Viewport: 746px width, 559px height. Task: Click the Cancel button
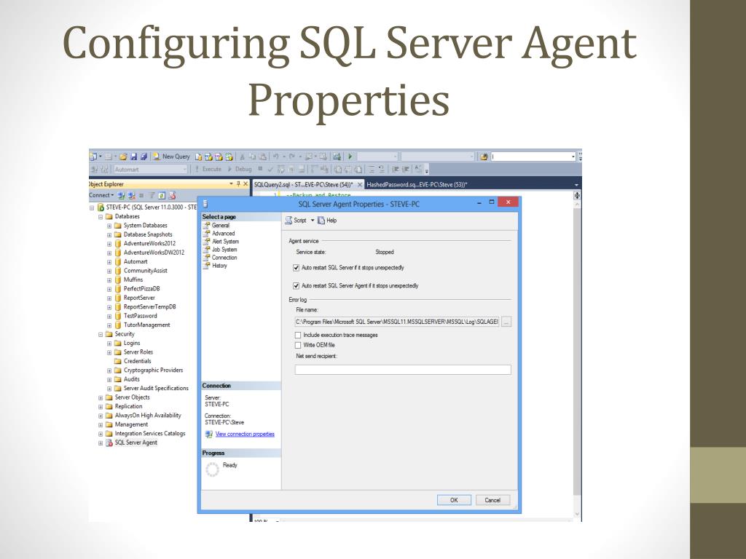click(492, 500)
